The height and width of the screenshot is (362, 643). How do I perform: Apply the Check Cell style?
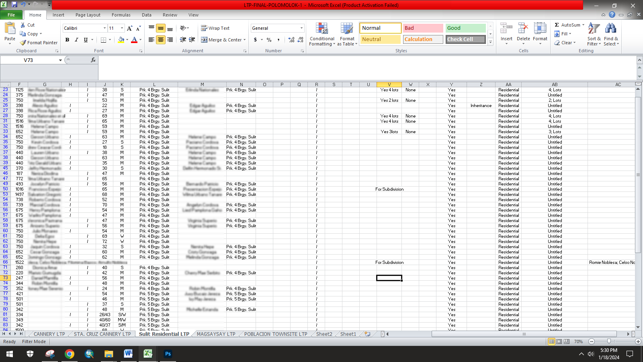tap(465, 39)
